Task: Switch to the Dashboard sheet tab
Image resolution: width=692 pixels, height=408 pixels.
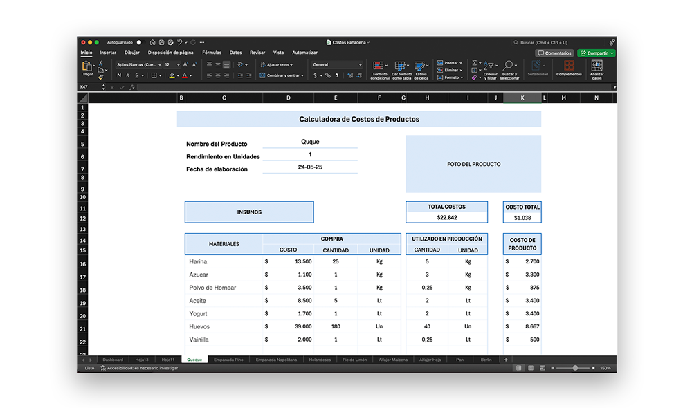Action: coord(113,360)
